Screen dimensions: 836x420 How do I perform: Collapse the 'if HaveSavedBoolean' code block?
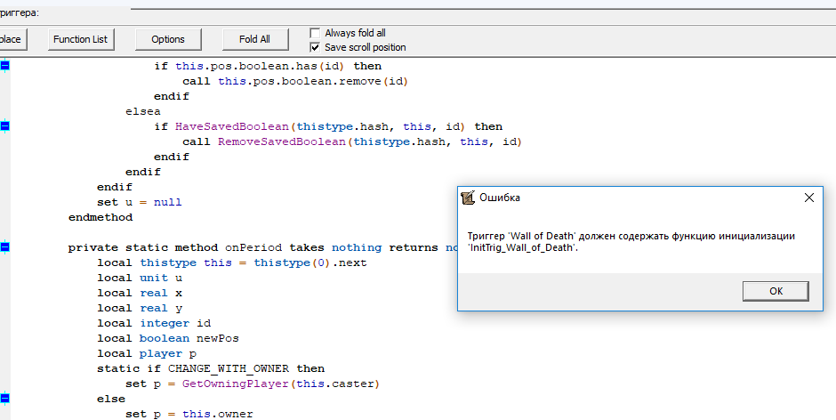click(5, 126)
